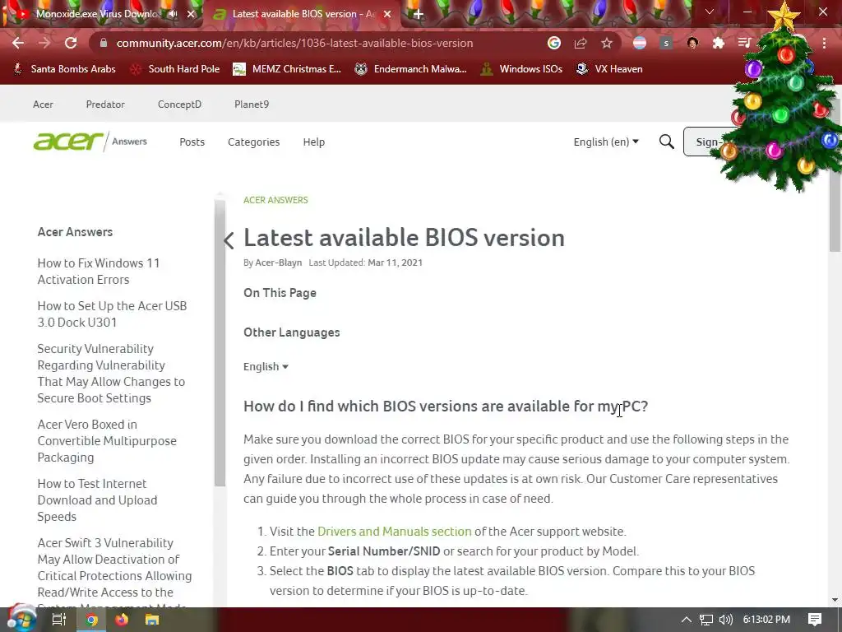Click the back chevron beside article title
The width and height of the screenshot is (842, 632).
[x=229, y=240]
